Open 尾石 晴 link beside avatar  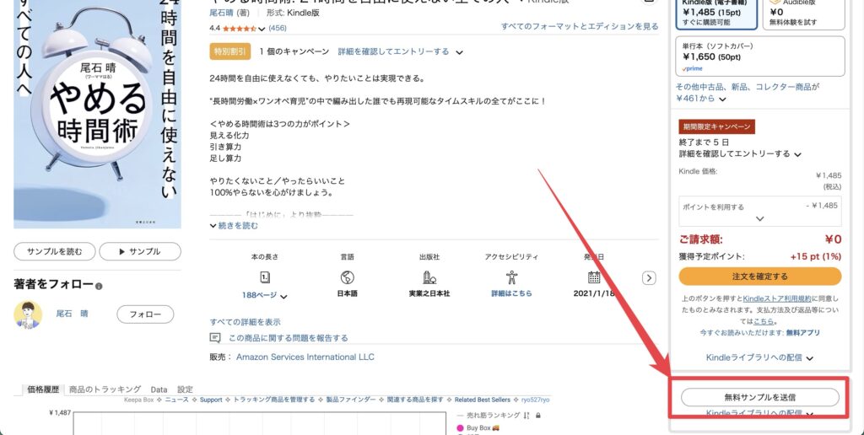click(73, 314)
